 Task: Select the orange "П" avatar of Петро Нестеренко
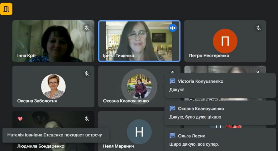[225, 41]
